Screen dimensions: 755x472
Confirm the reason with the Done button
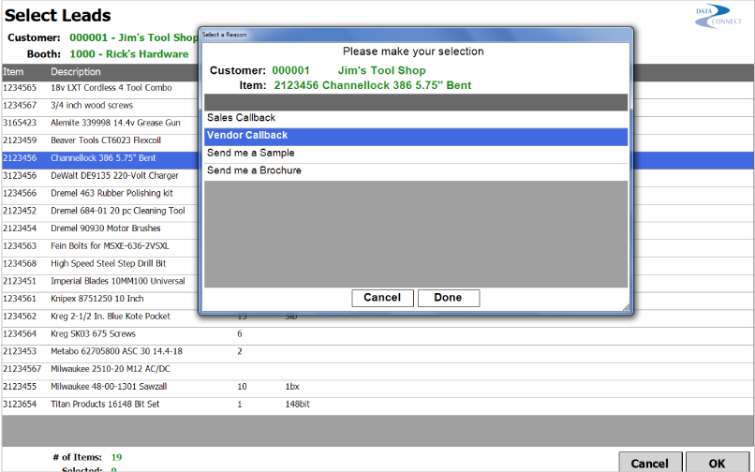click(x=449, y=298)
